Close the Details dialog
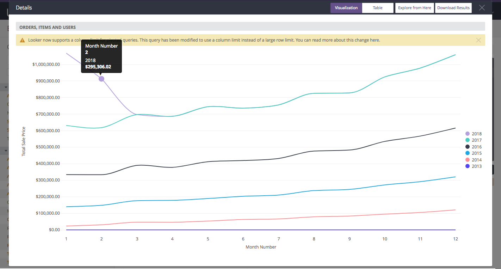This screenshot has width=501, height=269. click(482, 8)
